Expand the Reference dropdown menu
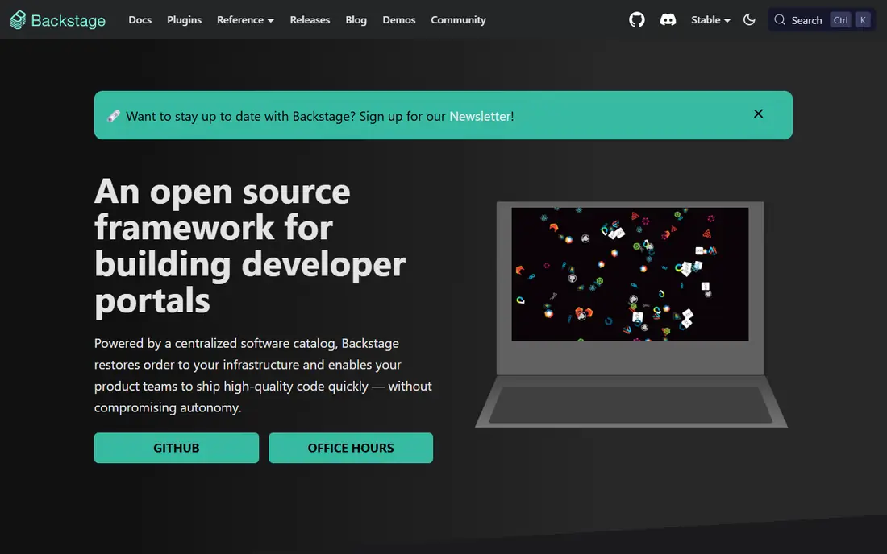Viewport: 887px width, 554px height. tap(245, 20)
